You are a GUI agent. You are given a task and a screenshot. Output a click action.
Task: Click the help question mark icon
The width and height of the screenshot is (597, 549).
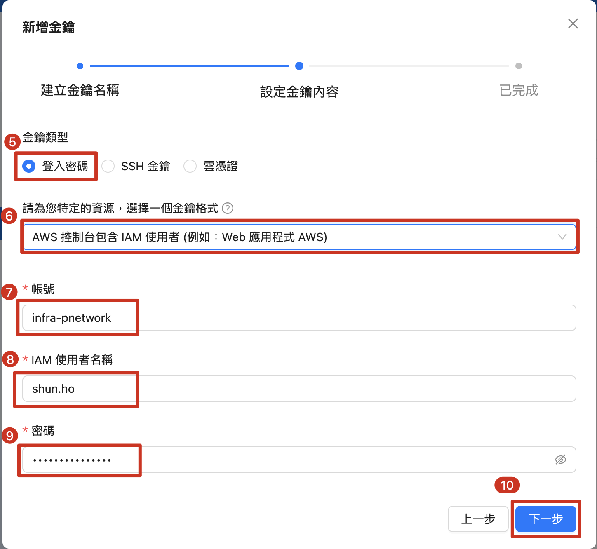pos(228,208)
